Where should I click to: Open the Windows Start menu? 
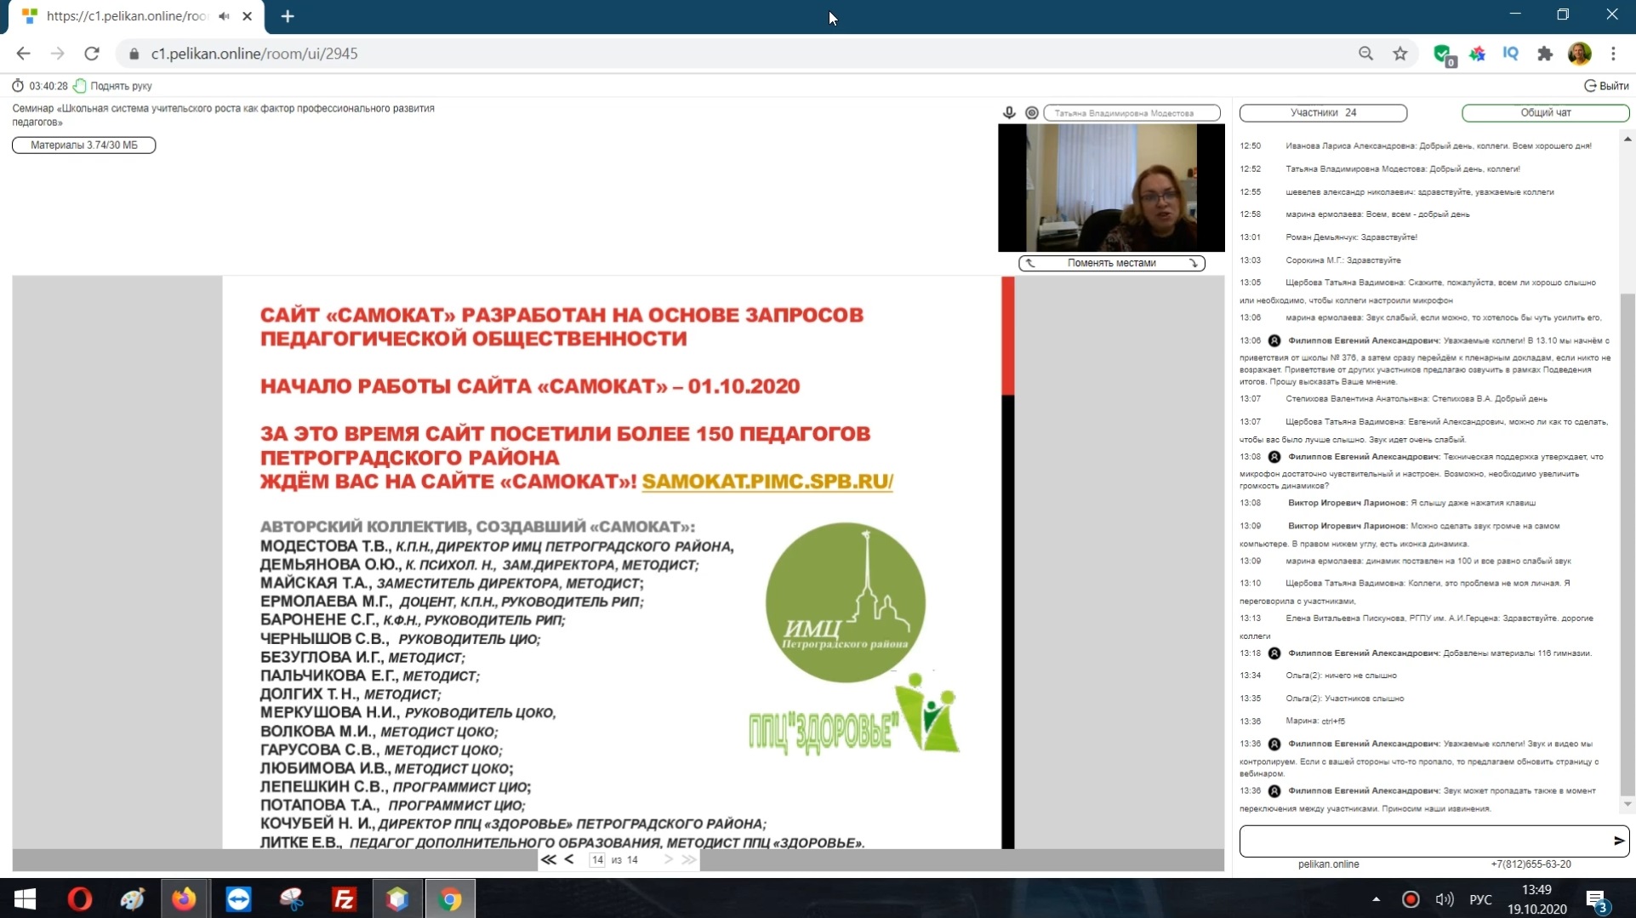(x=25, y=899)
